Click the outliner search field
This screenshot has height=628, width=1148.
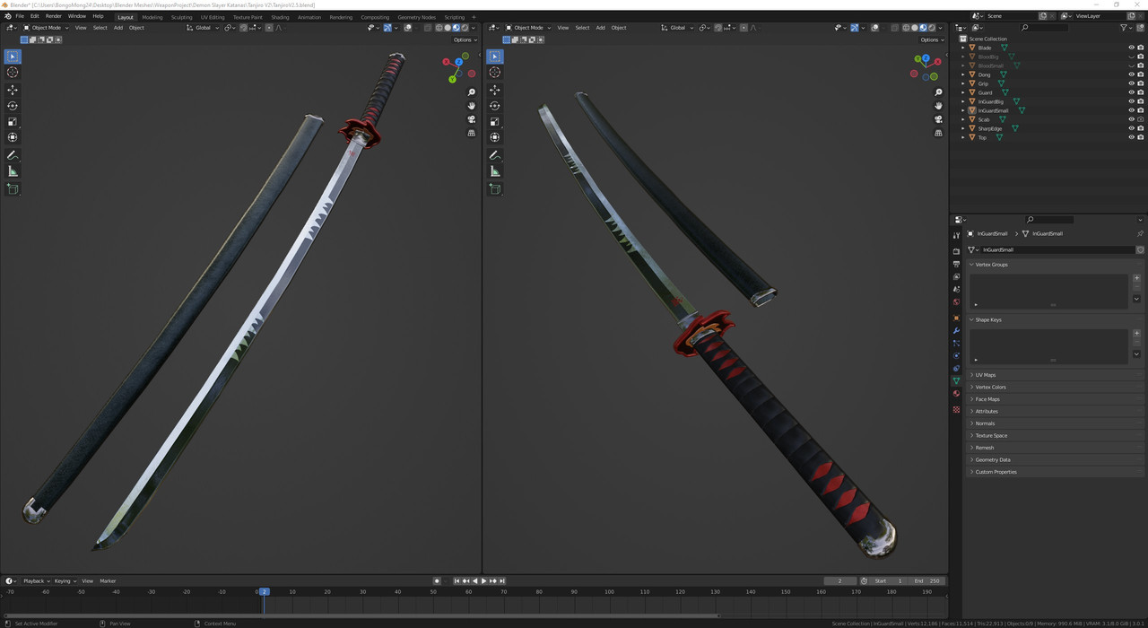pos(1043,28)
